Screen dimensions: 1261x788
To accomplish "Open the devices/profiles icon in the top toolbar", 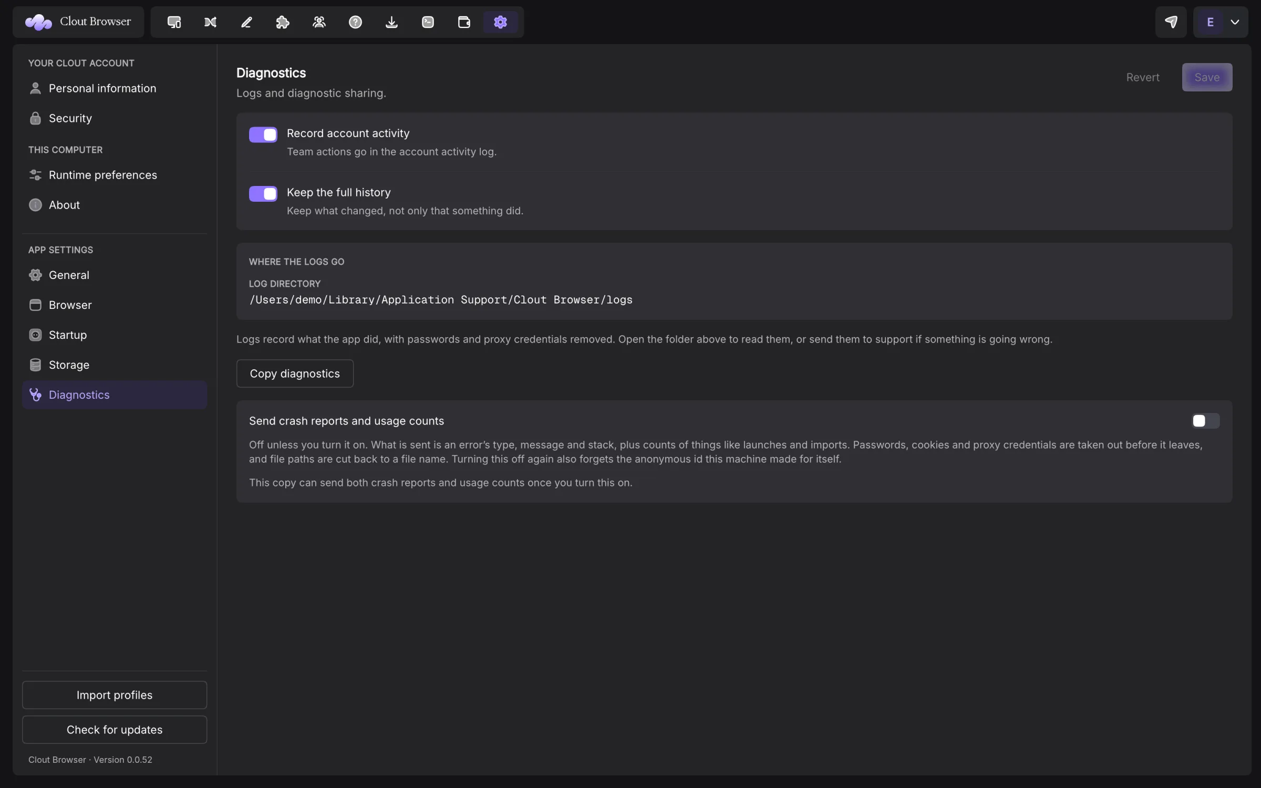I will click(174, 22).
